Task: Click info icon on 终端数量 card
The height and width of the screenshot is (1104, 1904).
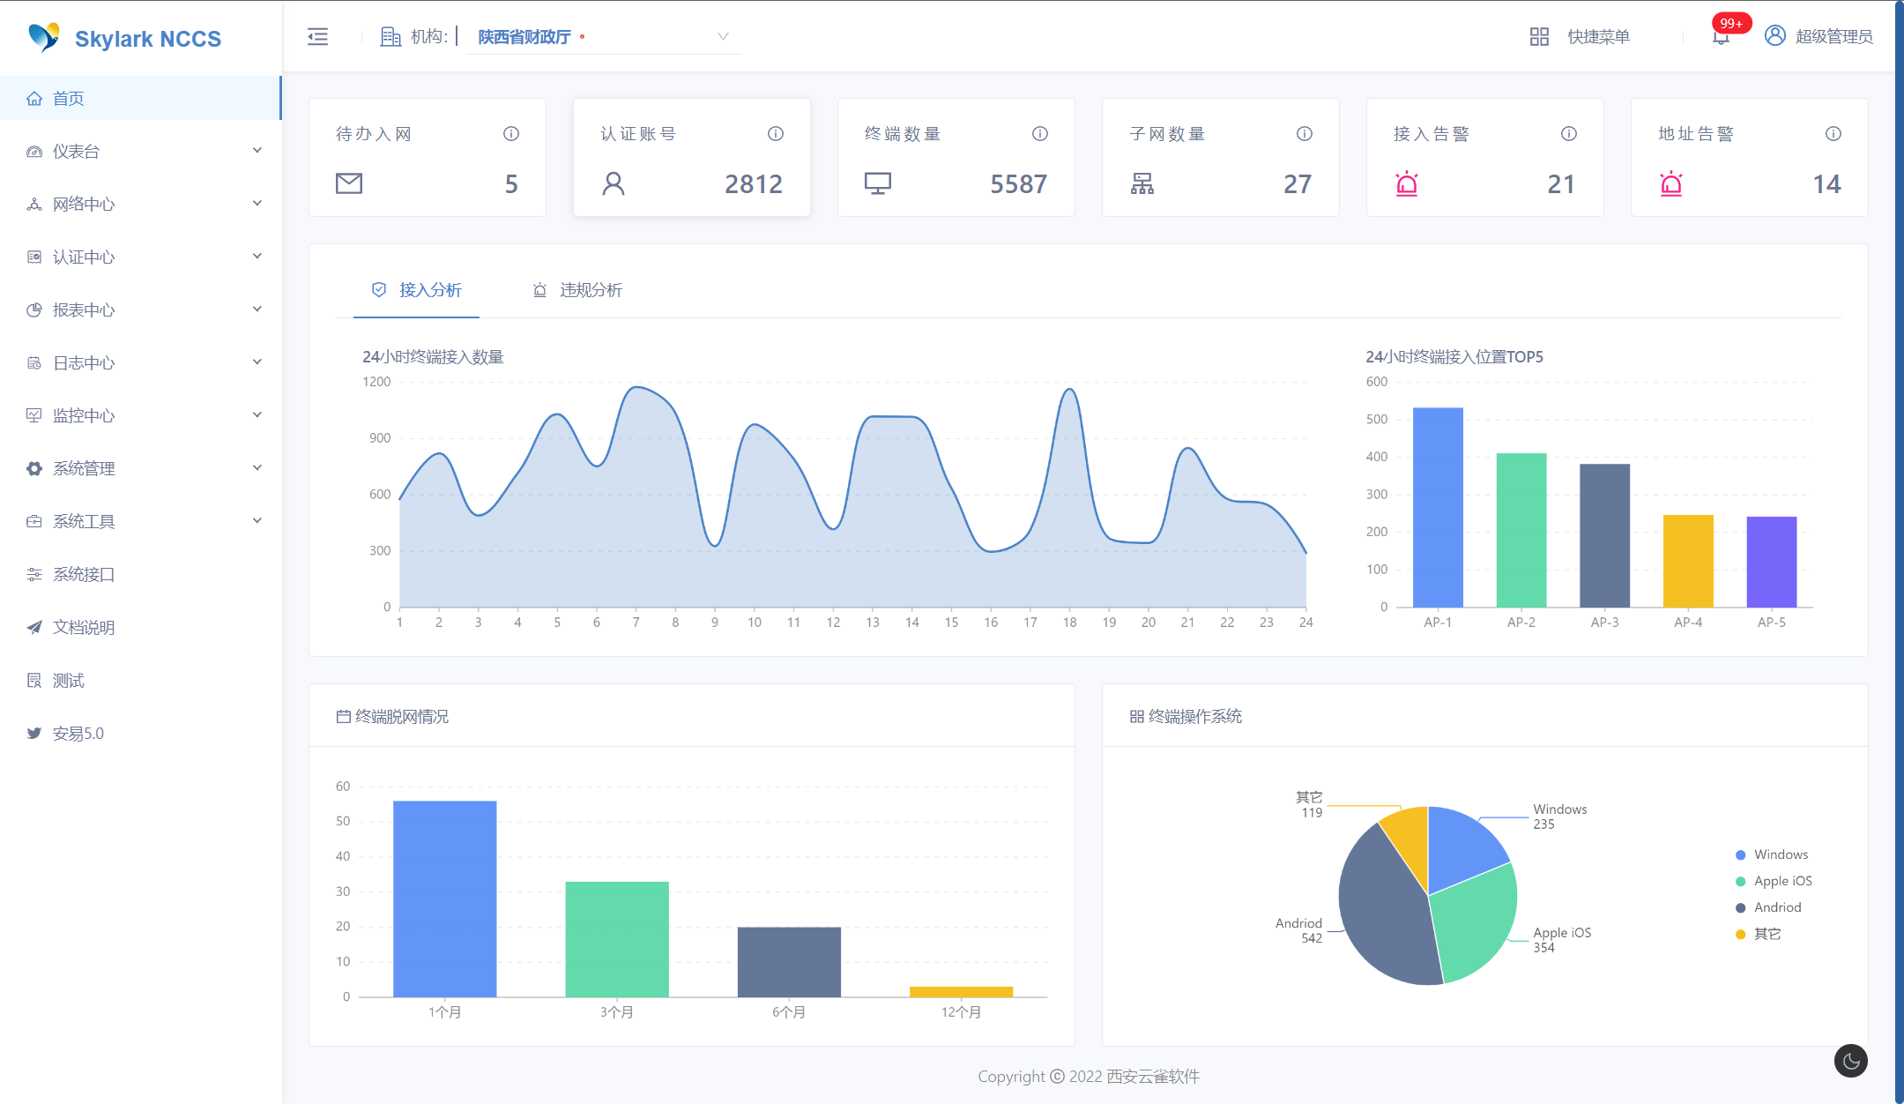Action: (1040, 133)
